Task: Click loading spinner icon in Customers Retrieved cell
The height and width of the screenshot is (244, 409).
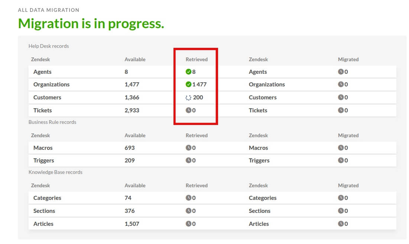Action: (x=188, y=98)
